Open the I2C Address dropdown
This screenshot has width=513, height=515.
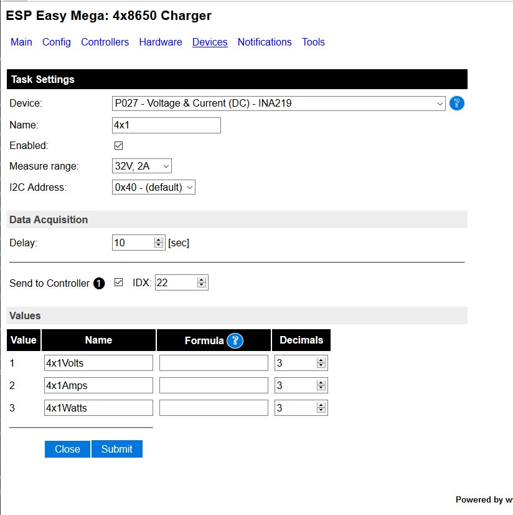coord(154,187)
